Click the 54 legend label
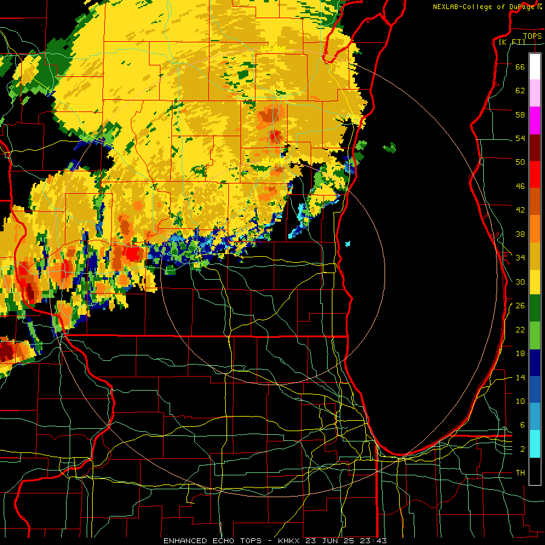545x545 pixels. click(520, 138)
